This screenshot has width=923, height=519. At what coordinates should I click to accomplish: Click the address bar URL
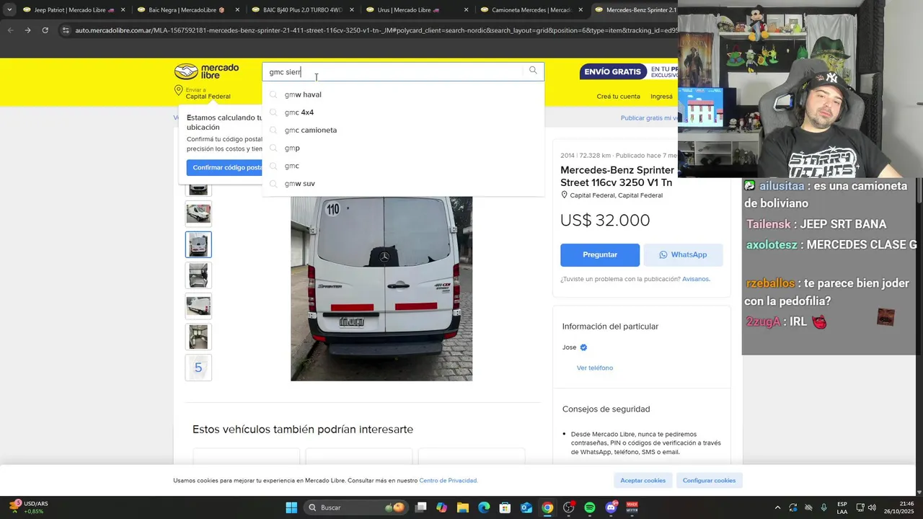(x=376, y=30)
